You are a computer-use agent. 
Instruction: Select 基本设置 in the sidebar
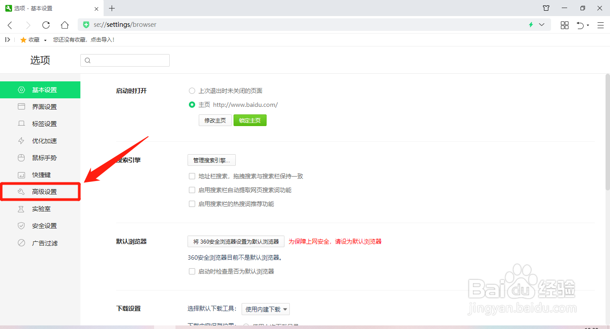[x=40, y=90]
